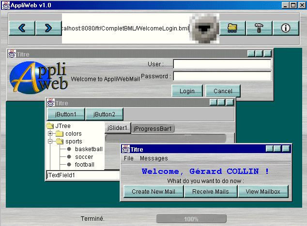The width and height of the screenshot is (307, 226).
Task: Open the hammer tools button
Action: point(259,28)
